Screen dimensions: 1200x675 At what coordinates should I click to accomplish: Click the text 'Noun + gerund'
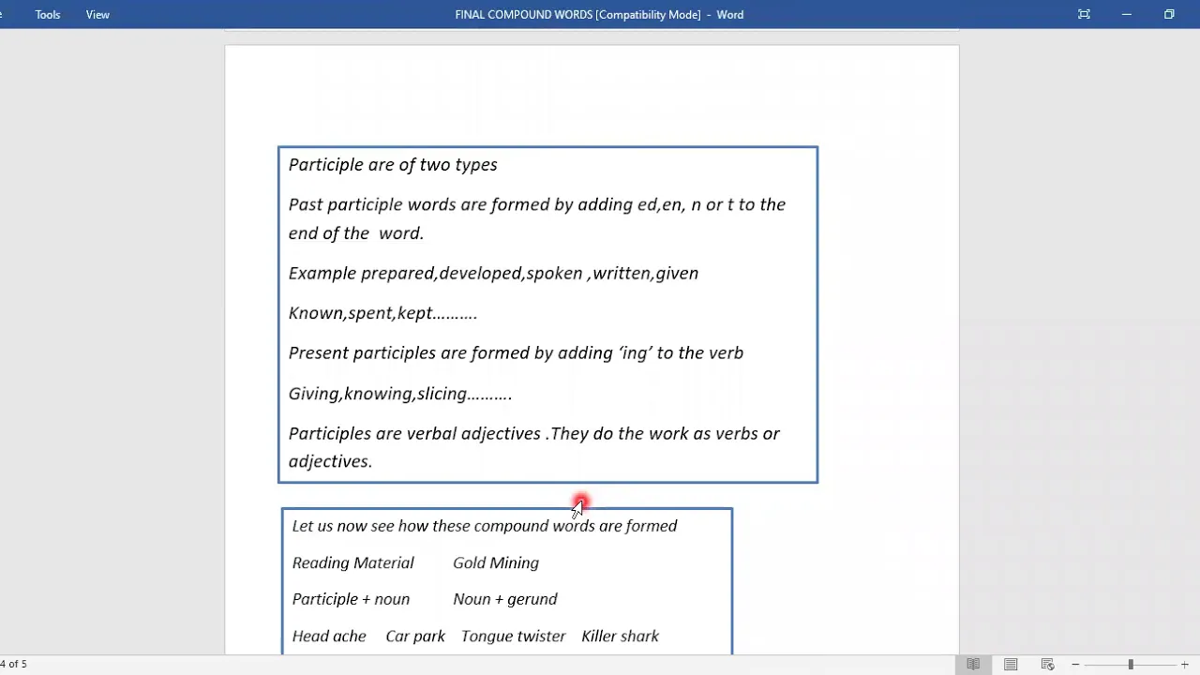click(505, 599)
